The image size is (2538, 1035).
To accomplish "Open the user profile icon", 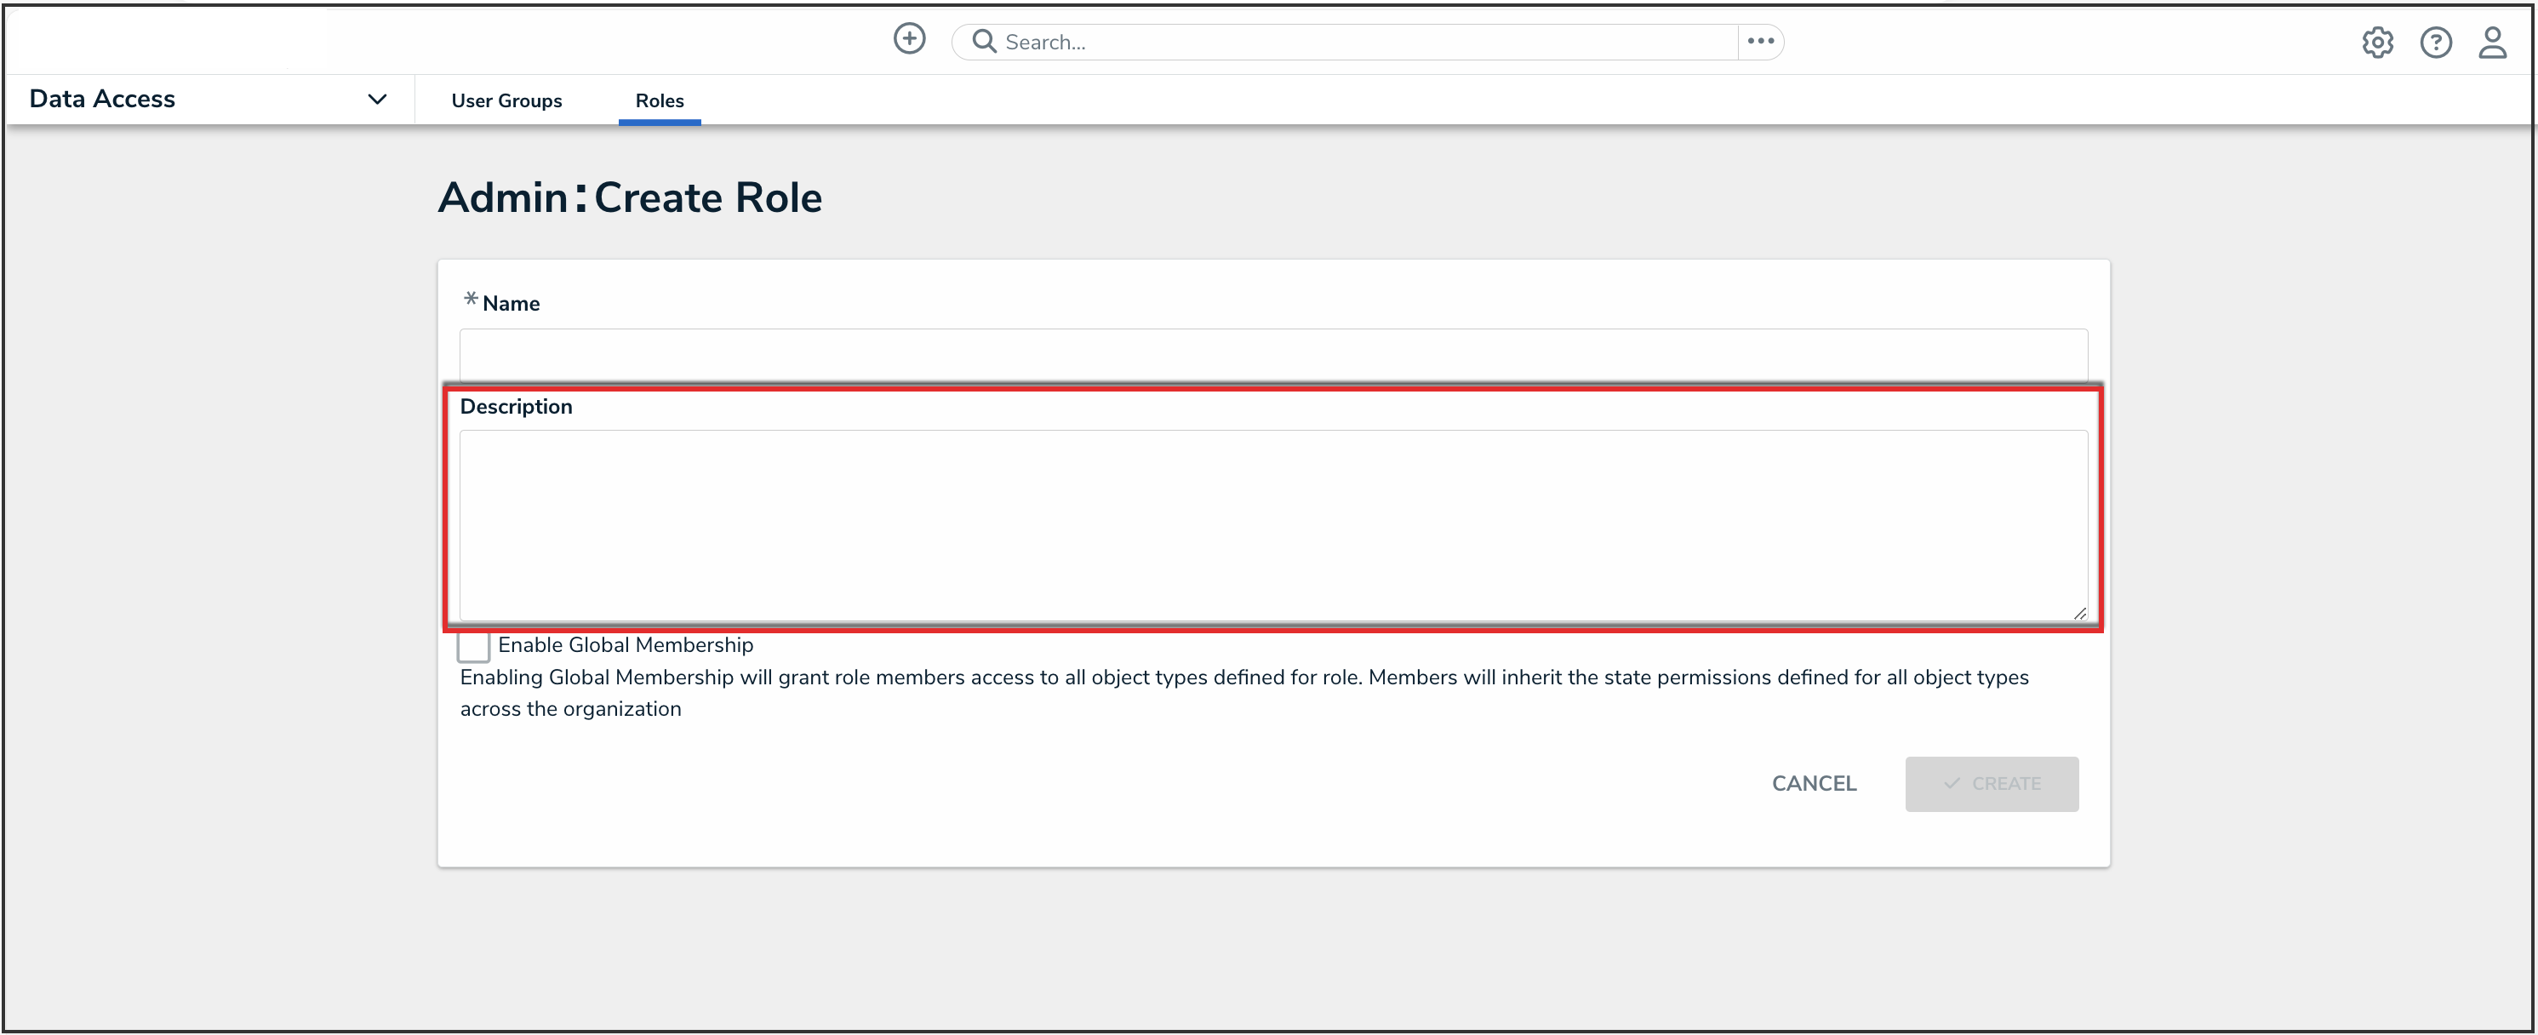I will [2492, 43].
